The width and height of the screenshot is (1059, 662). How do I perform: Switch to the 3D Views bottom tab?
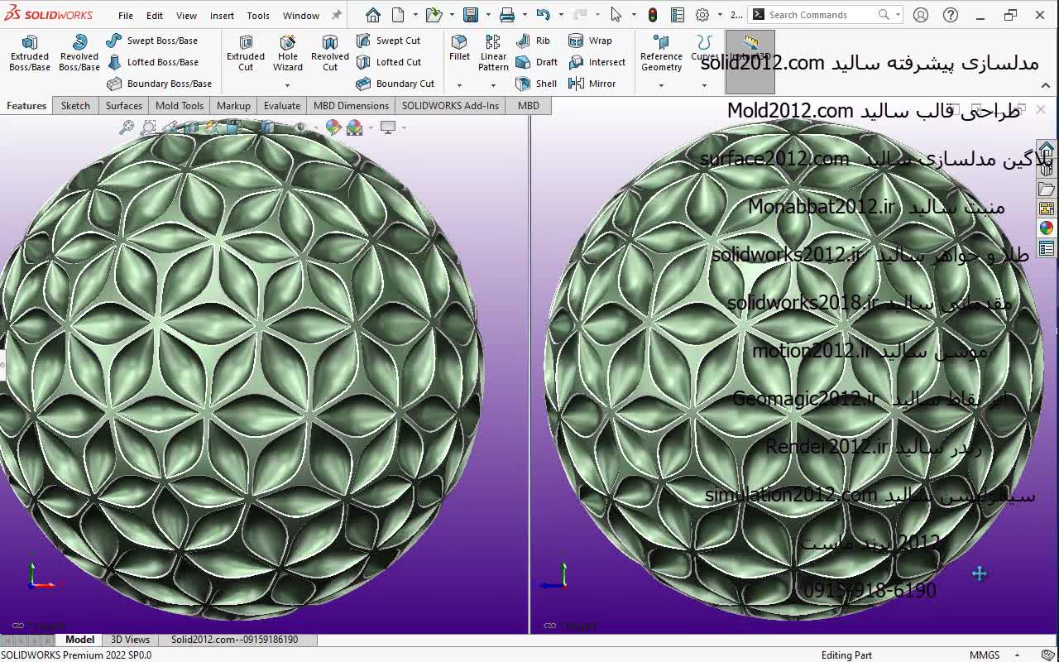[131, 640]
